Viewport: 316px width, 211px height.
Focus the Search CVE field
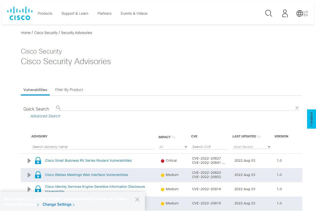[210, 147]
